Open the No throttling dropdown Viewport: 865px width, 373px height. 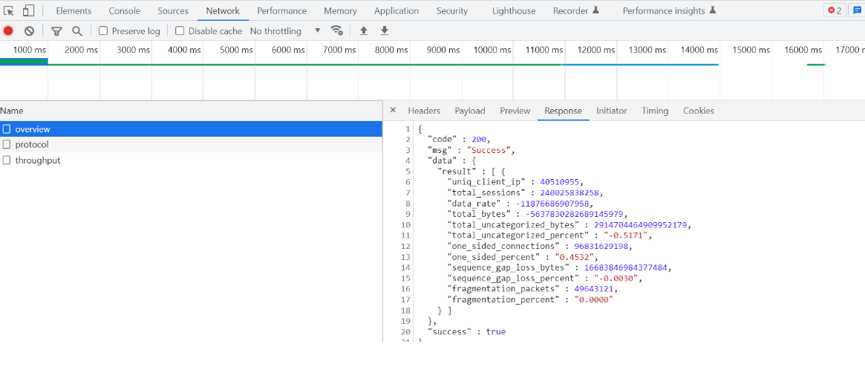285,30
